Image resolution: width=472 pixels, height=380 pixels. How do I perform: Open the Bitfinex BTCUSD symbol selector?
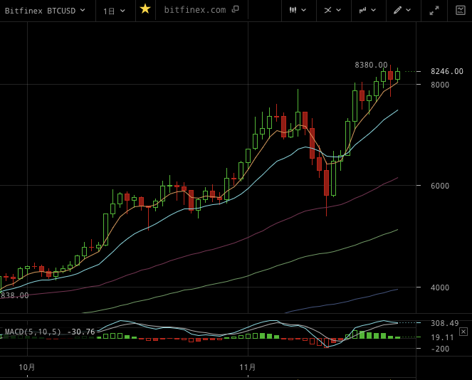coord(45,11)
